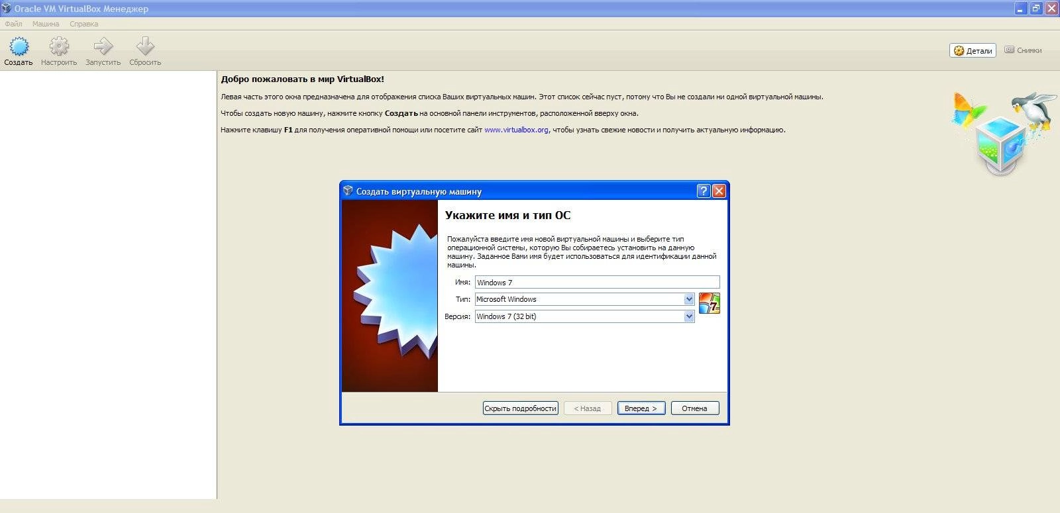Click the Windows 7 OS type icon

click(709, 303)
